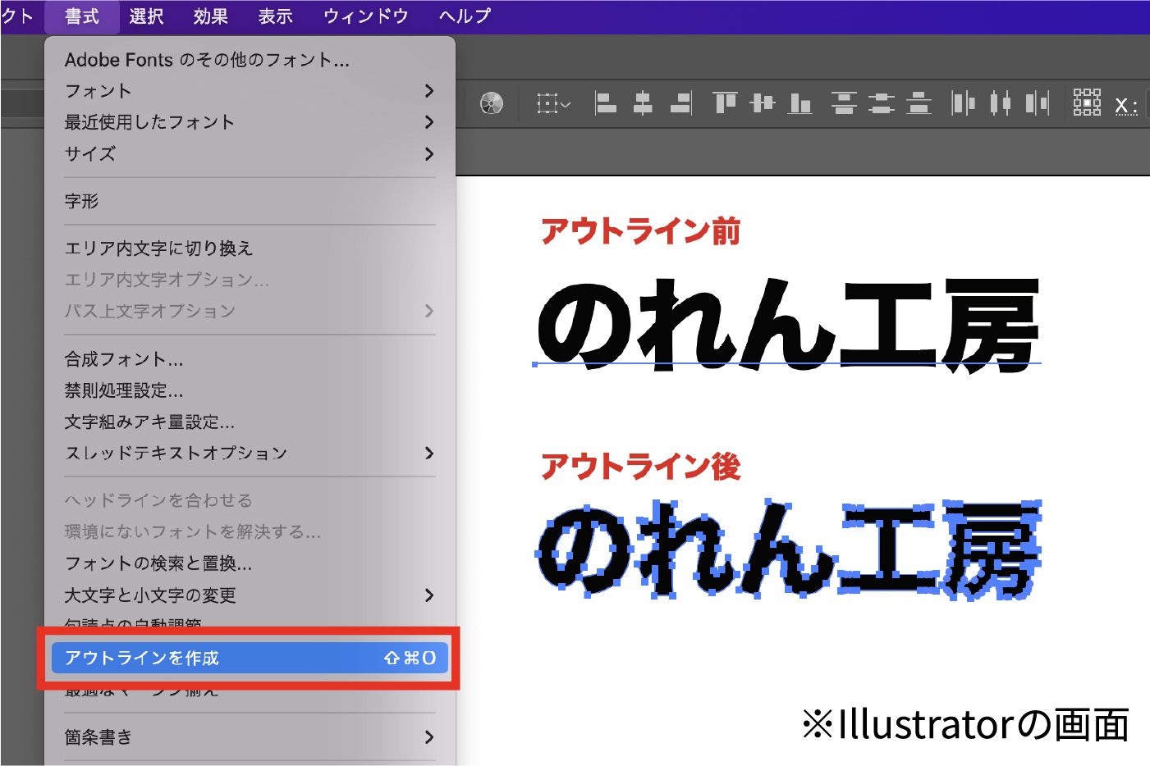Choose フォントの検索と置換...
This screenshot has height=766, width=1150.
(x=250, y=563)
